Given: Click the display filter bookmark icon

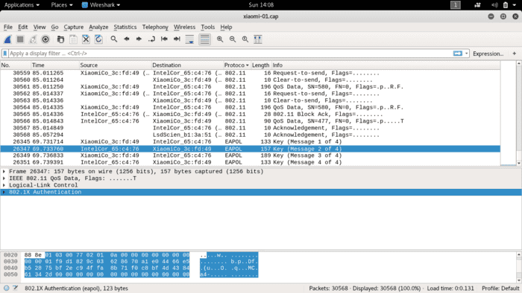Looking at the screenshot, I should tap(5, 54).
